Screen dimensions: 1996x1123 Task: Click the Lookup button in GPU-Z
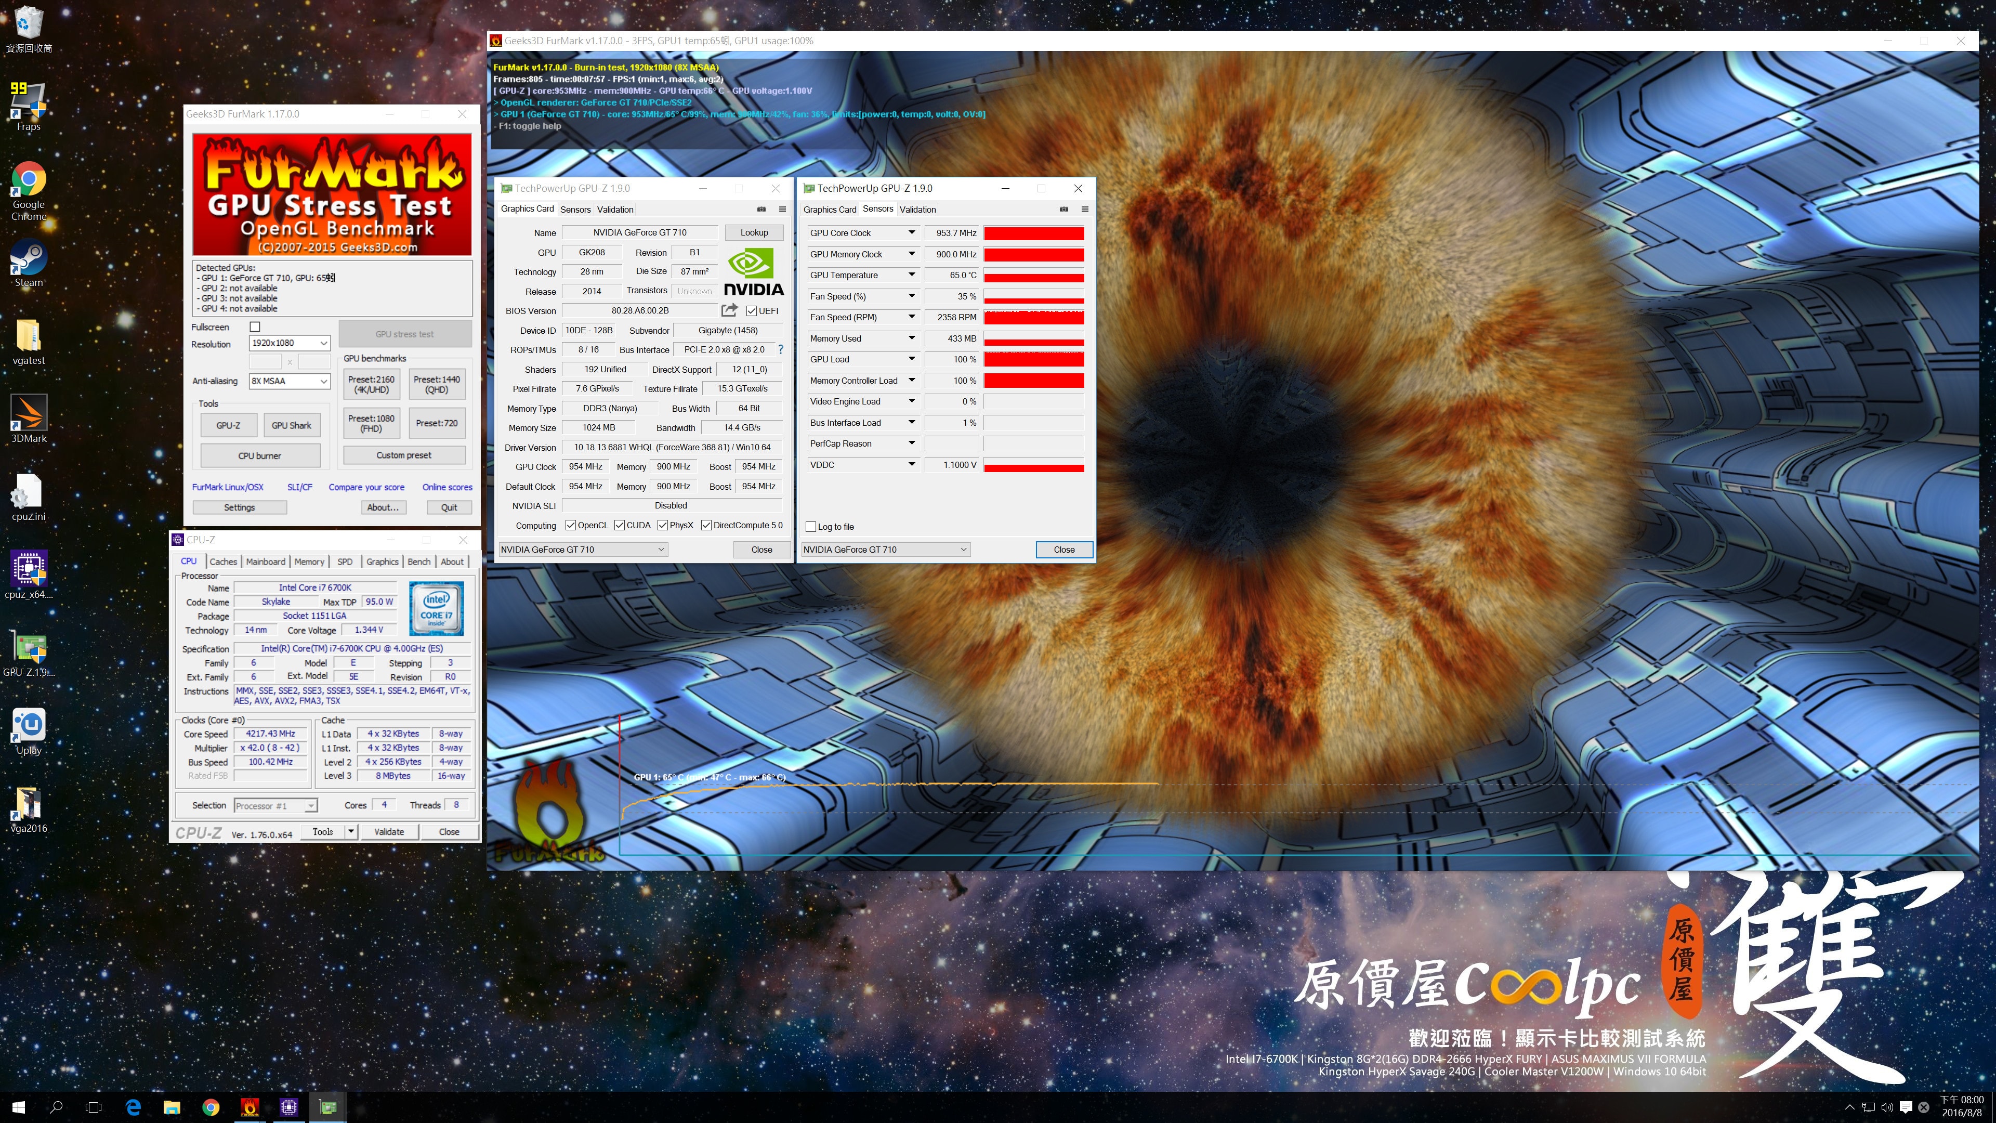tap(754, 232)
